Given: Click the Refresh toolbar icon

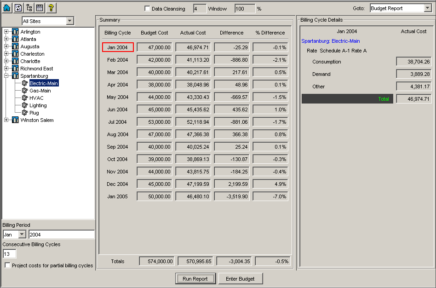Looking at the screenshot, I should pyautogui.click(x=18, y=8).
